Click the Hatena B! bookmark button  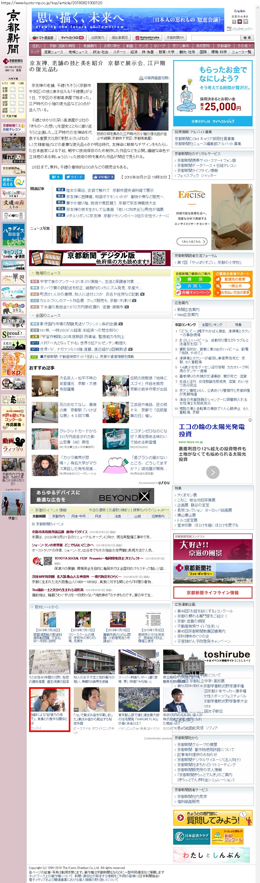point(56,177)
